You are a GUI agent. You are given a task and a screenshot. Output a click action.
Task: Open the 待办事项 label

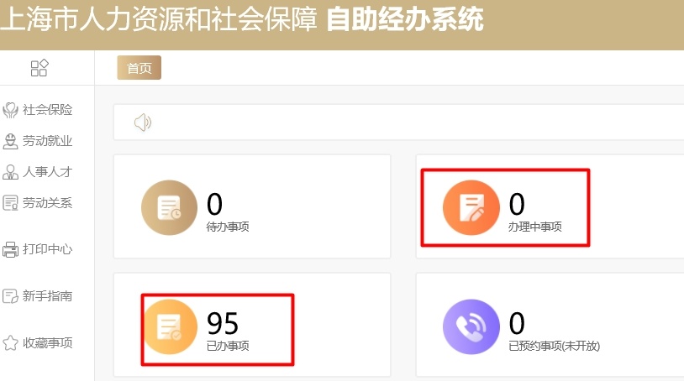tap(228, 227)
